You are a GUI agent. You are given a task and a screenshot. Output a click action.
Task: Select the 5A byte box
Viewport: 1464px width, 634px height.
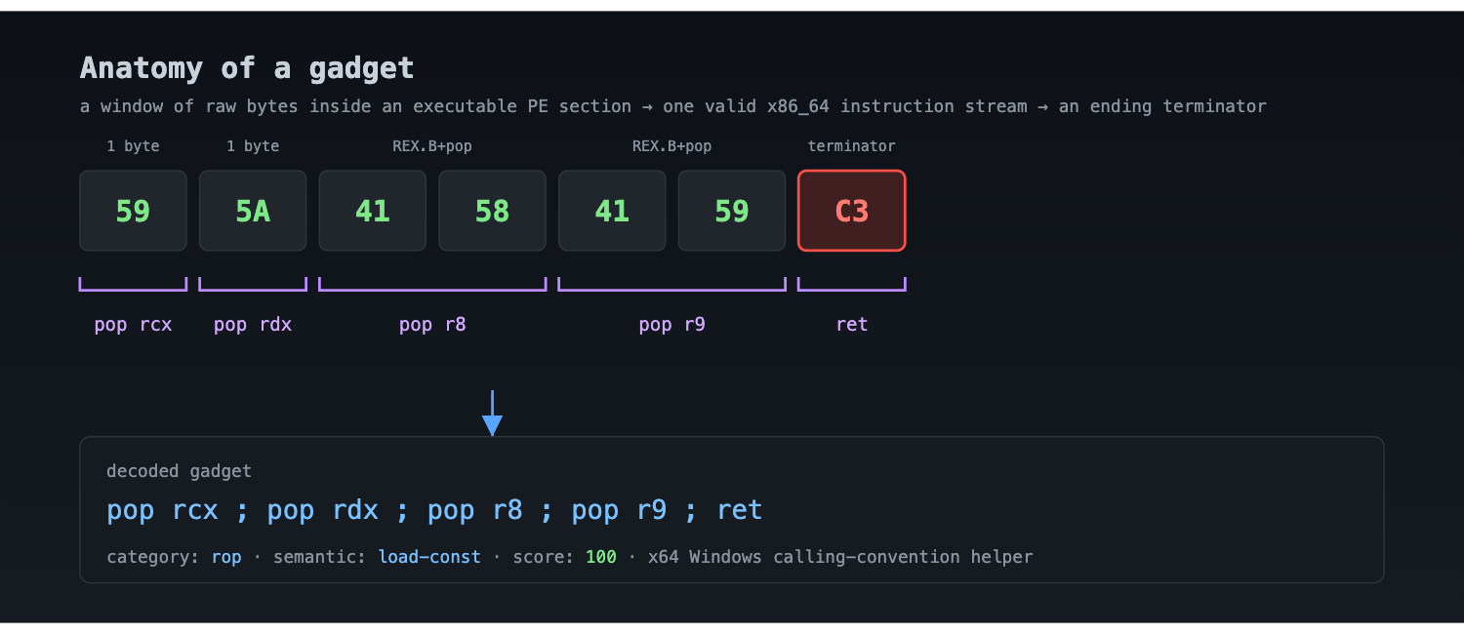coord(253,211)
